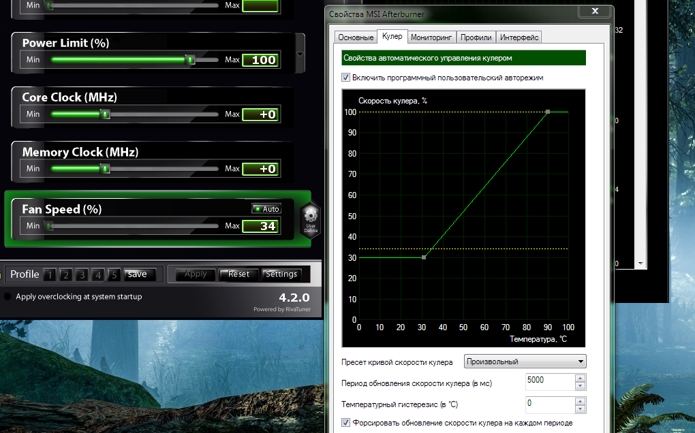Click the profile save button
The image size is (695, 433).
(x=140, y=274)
